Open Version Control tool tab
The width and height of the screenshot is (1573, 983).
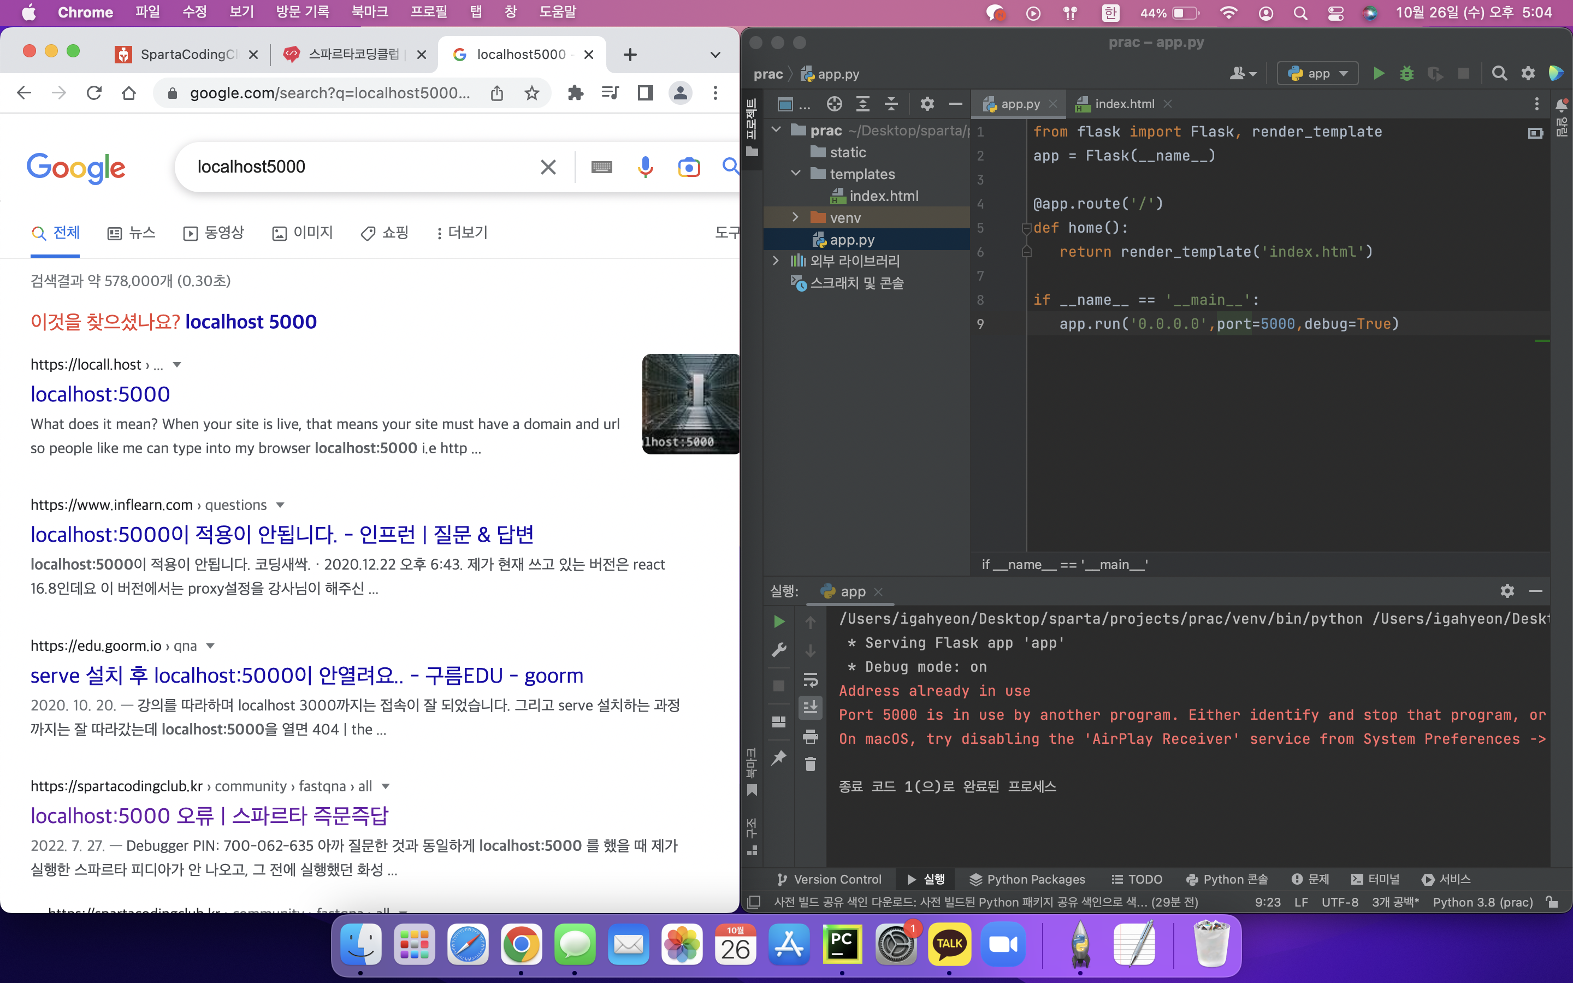(x=830, y=879)
